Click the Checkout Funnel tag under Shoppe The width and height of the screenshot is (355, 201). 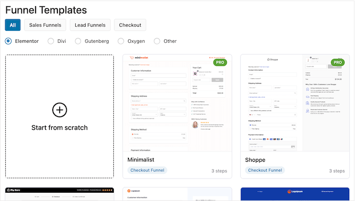coord(265,170)
